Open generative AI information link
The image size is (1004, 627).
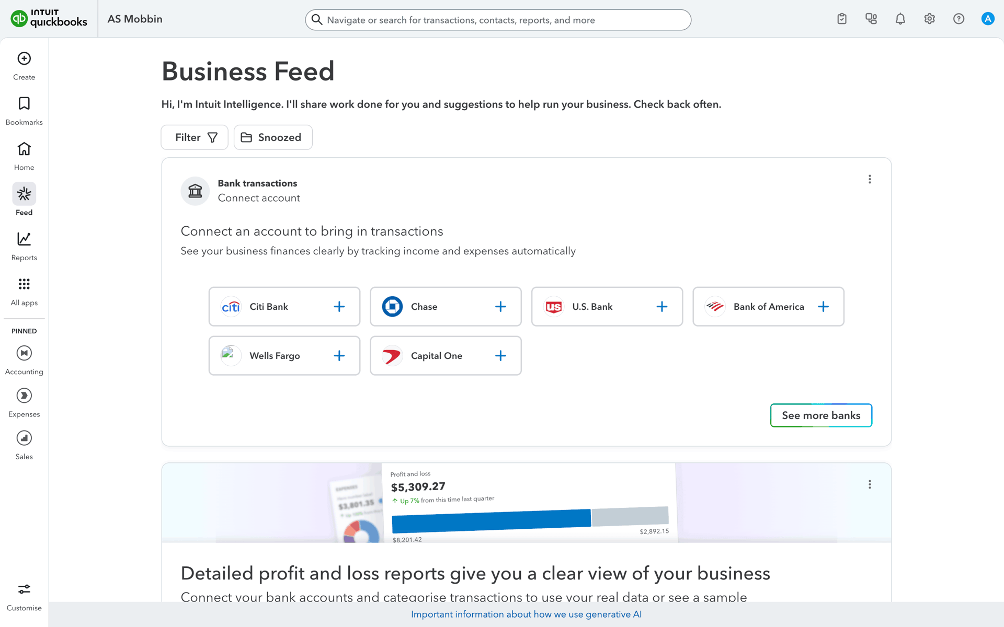[526, 614]
